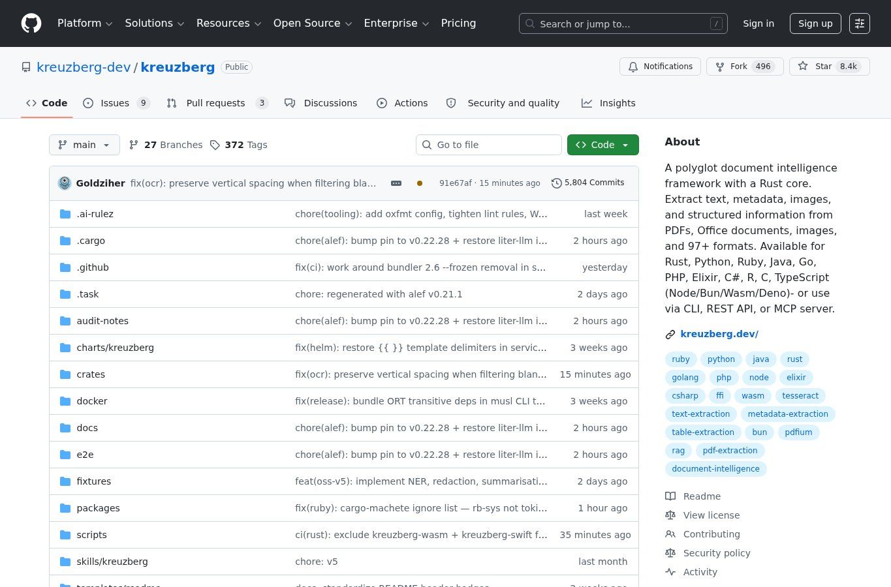Viewport: 891px width, 587px height.
Task: Open the charts/kreuzberg folder
Action: tap(115, 348)
